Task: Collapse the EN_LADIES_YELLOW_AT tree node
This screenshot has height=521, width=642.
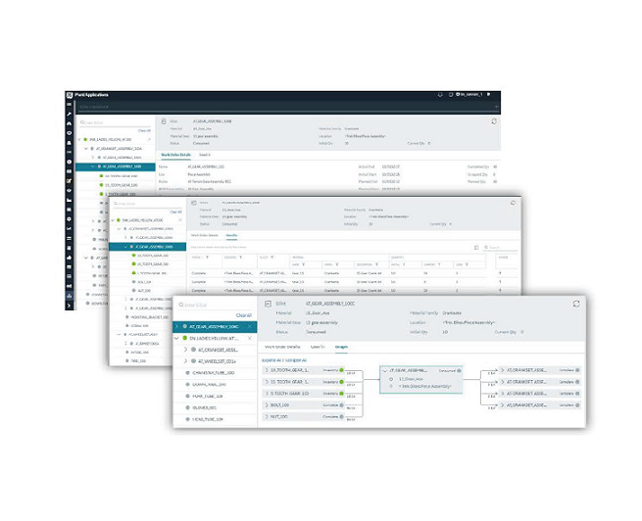Action: (x=177, y=338)
